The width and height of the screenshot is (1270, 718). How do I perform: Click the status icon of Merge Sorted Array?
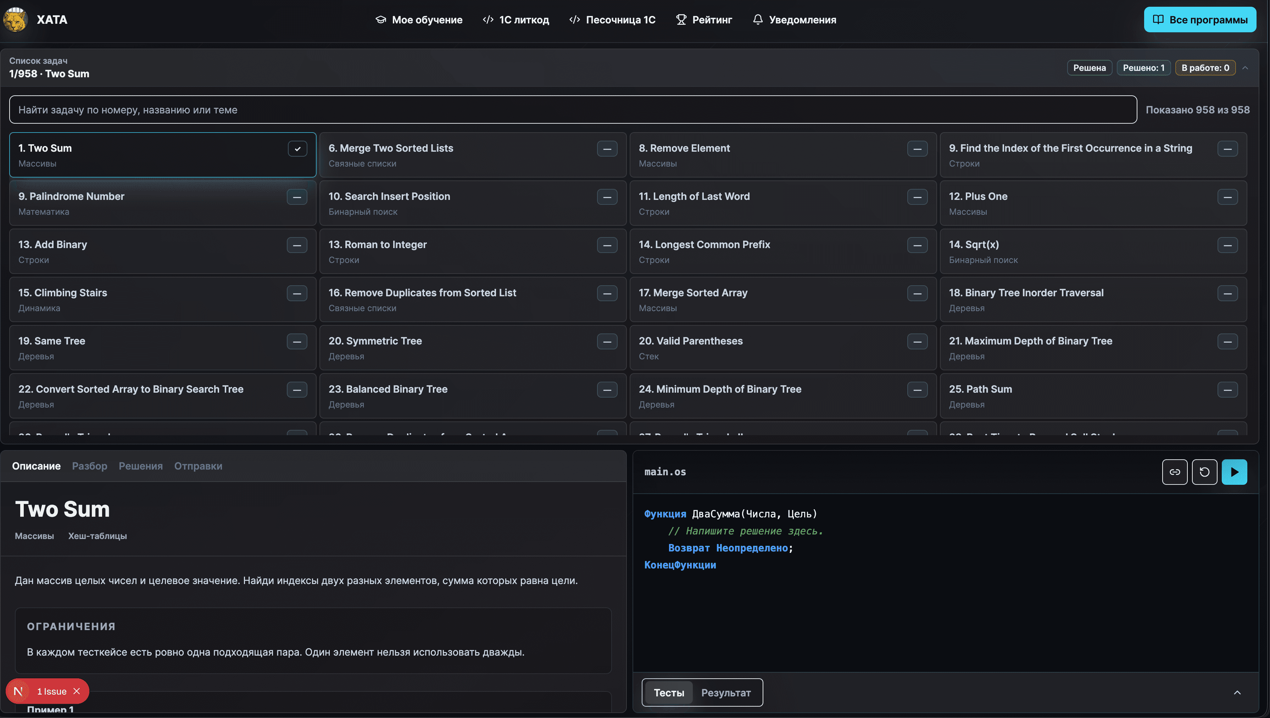pyautogui.click(x=917, y=293)
